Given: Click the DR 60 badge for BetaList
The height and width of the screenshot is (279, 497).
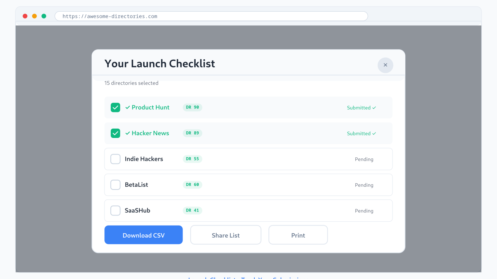Looking at the screenshot, I should pyautogui.click(x=192, y=185).
